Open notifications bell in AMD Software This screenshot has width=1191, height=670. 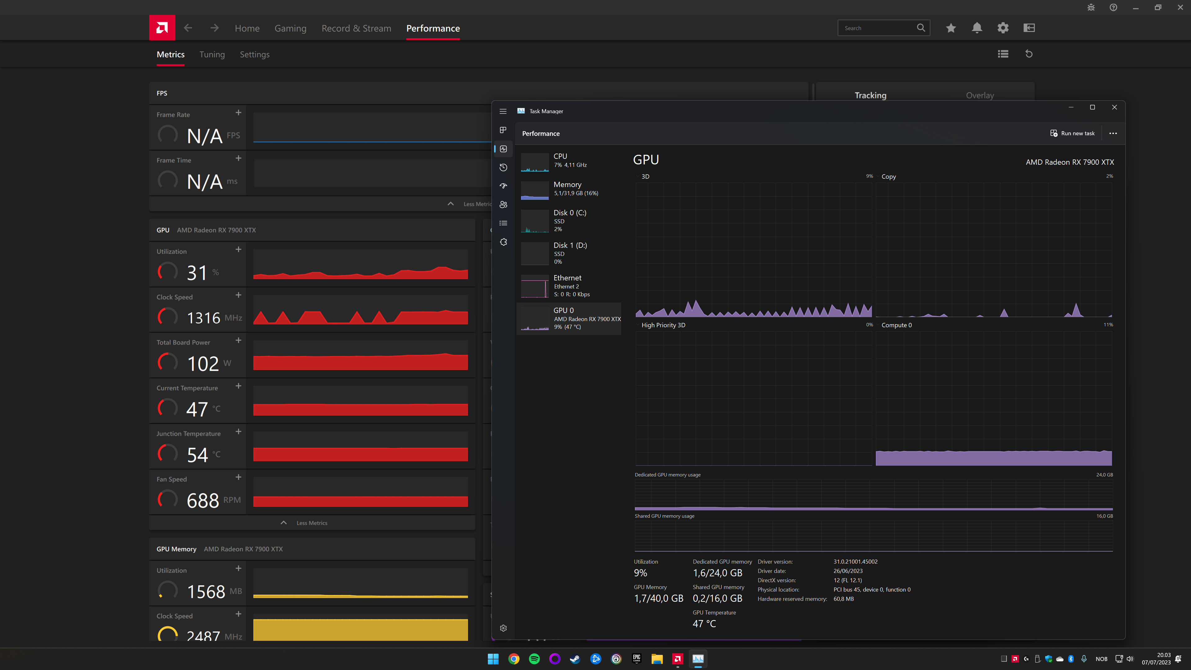point(977,28)
